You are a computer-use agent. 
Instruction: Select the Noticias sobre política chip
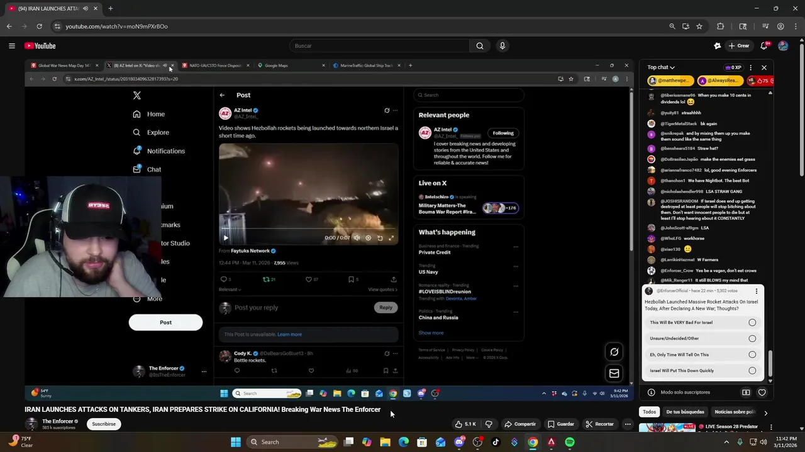[735, 412]
